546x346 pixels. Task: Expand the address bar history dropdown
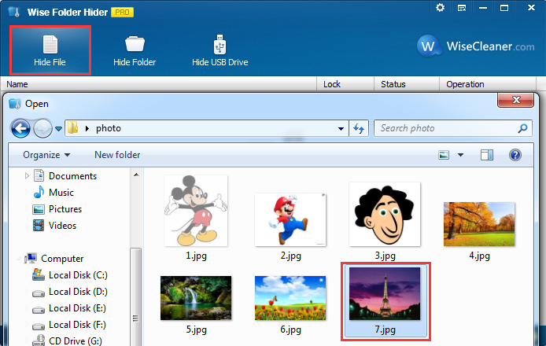click(341, 128)
